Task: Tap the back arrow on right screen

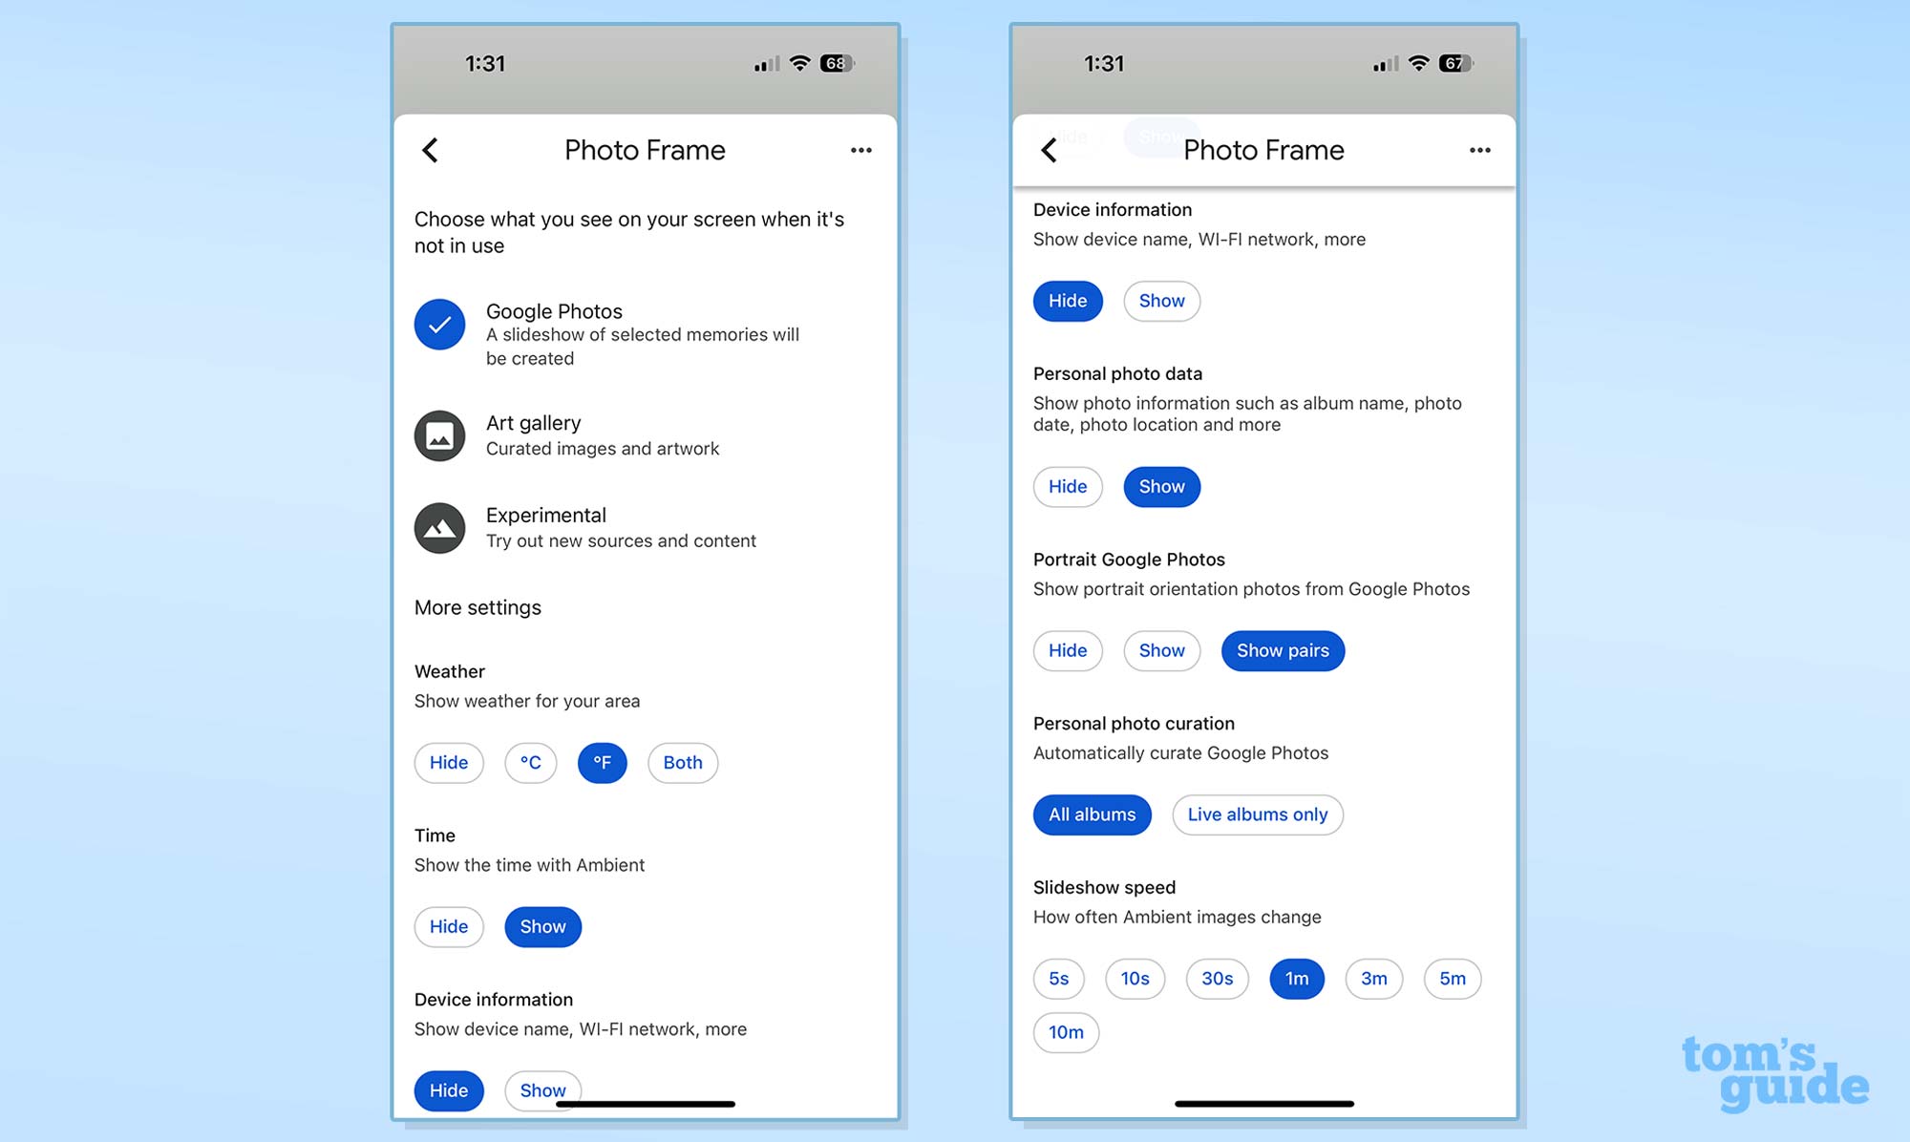Action: (x=1052, y=150)
